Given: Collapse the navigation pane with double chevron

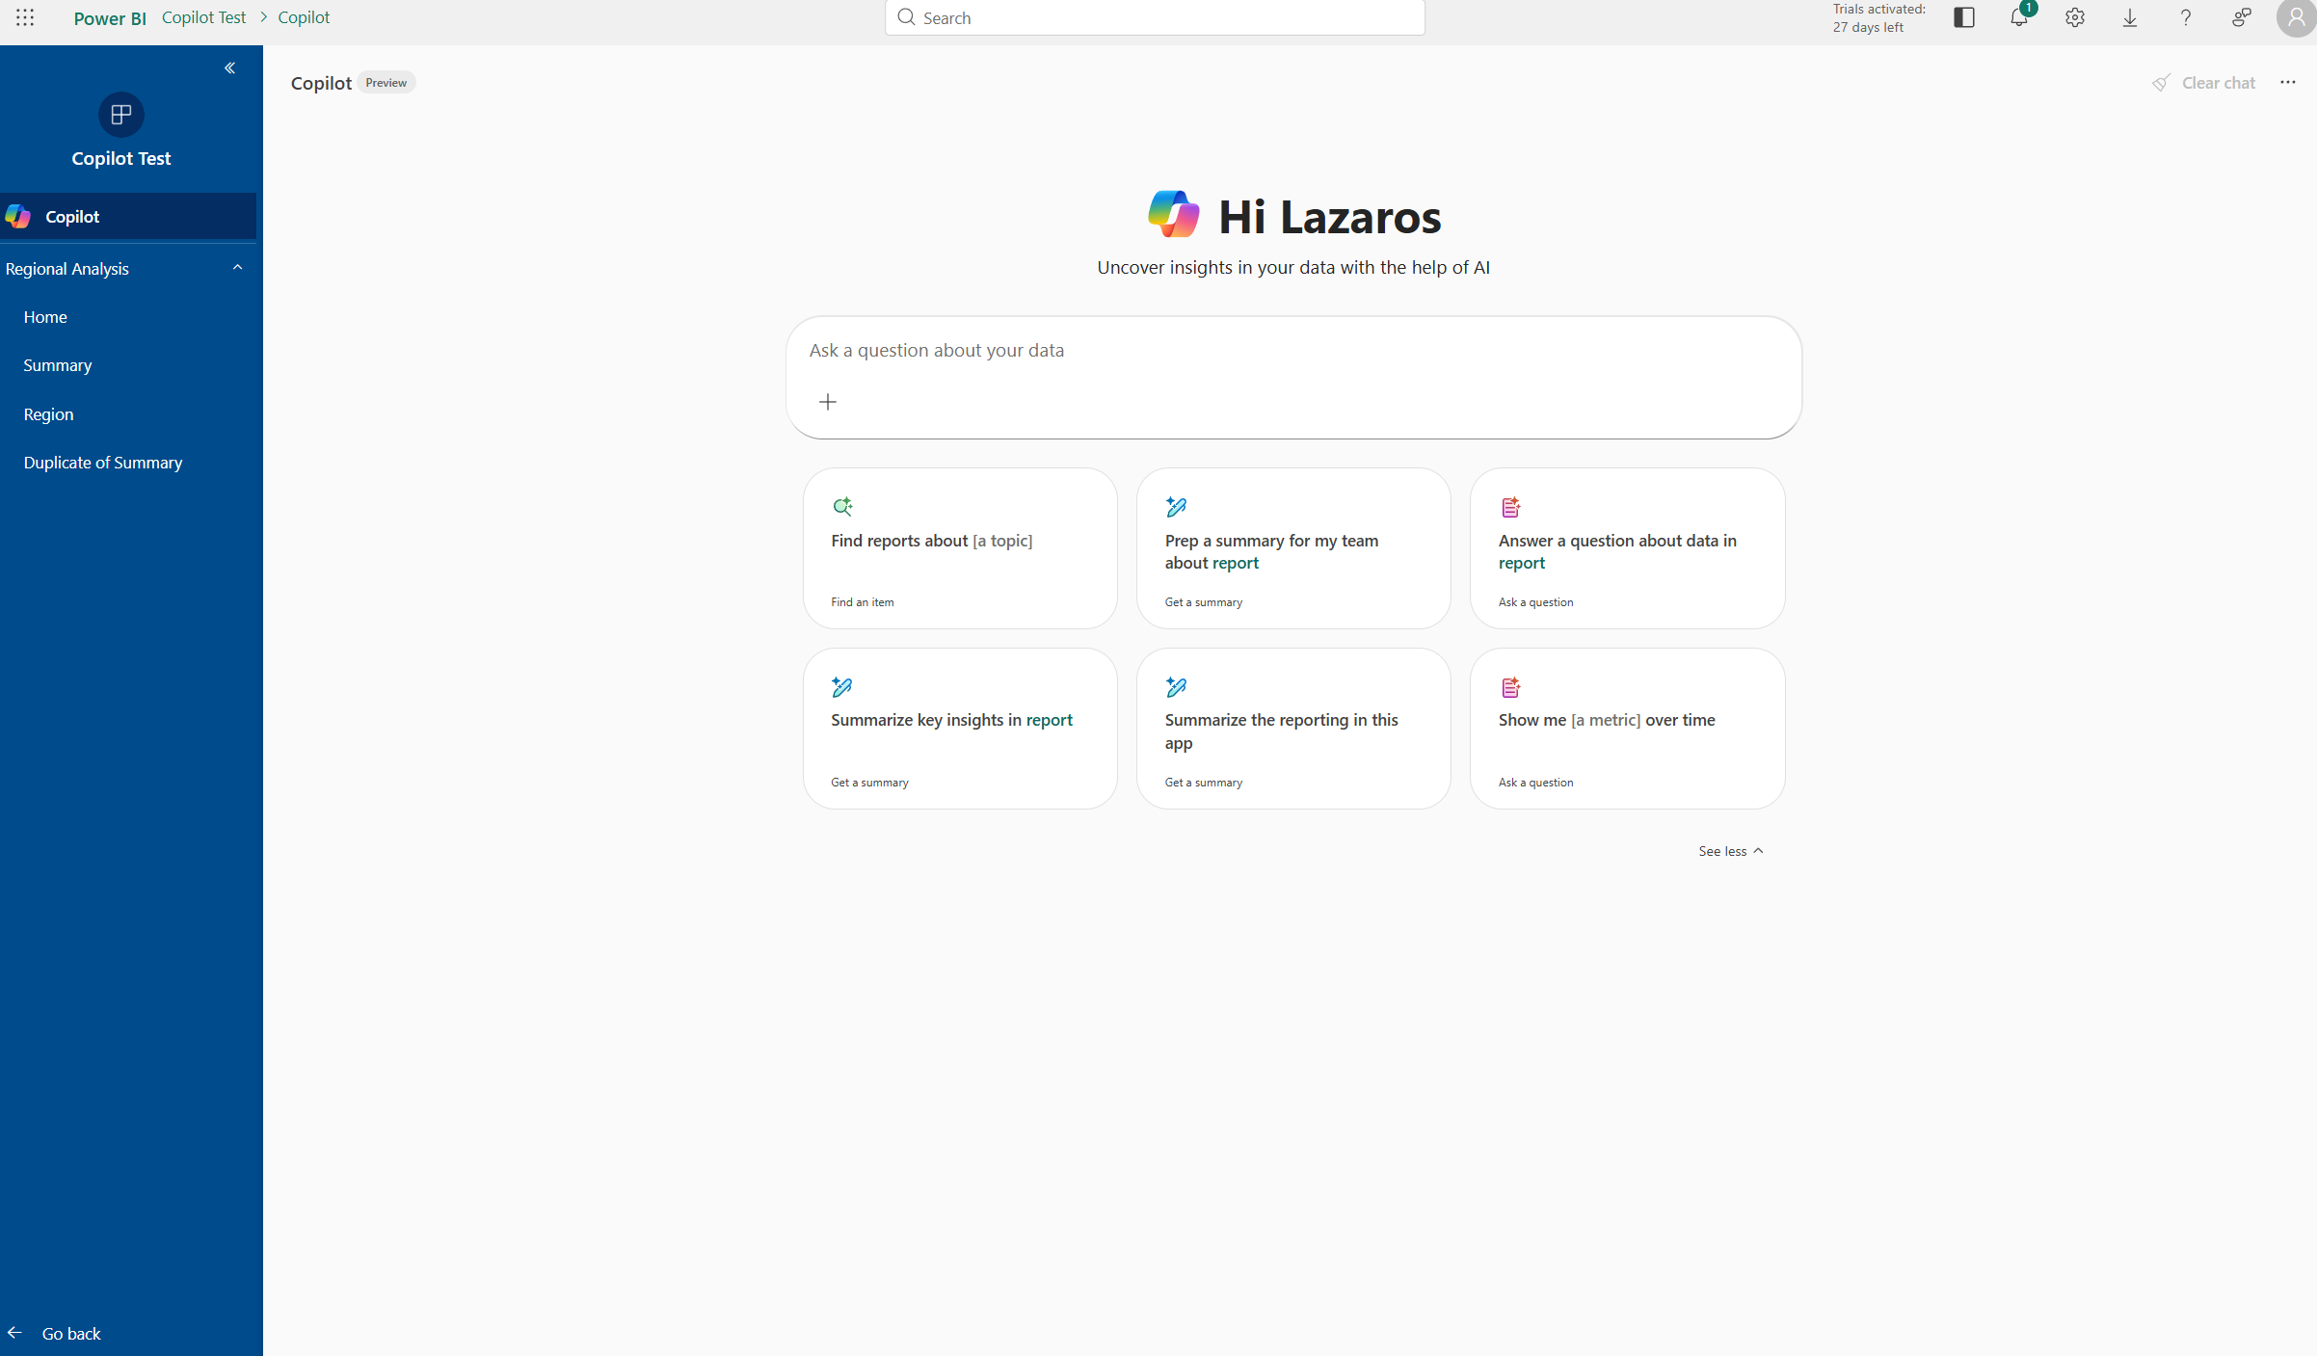Looking at the screenshot, I should (x=229, y=67).
